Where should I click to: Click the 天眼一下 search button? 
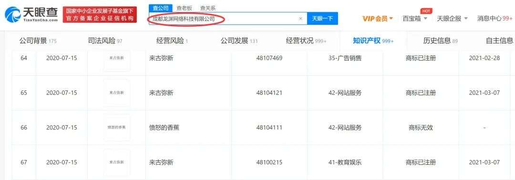pos(322,19)
